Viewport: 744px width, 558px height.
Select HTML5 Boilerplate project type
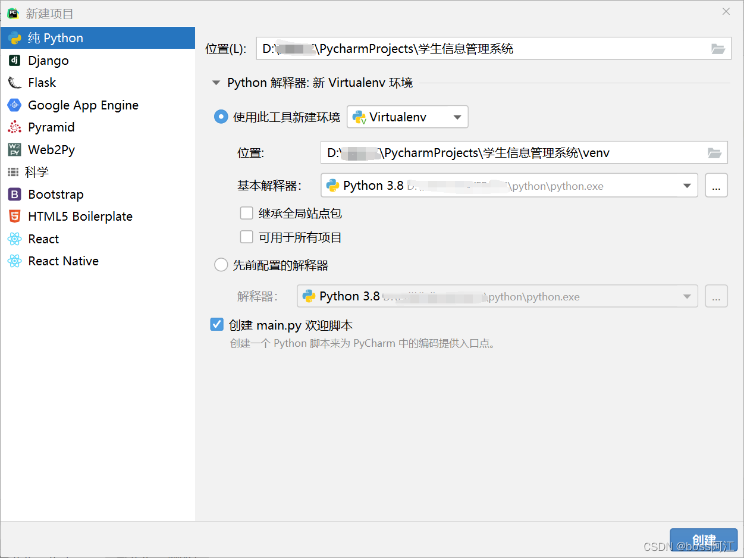click(98, 217)
